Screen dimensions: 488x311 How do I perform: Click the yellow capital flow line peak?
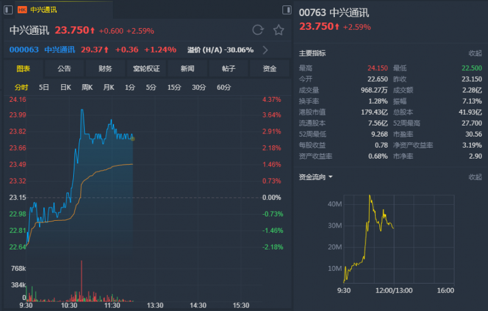370,196
